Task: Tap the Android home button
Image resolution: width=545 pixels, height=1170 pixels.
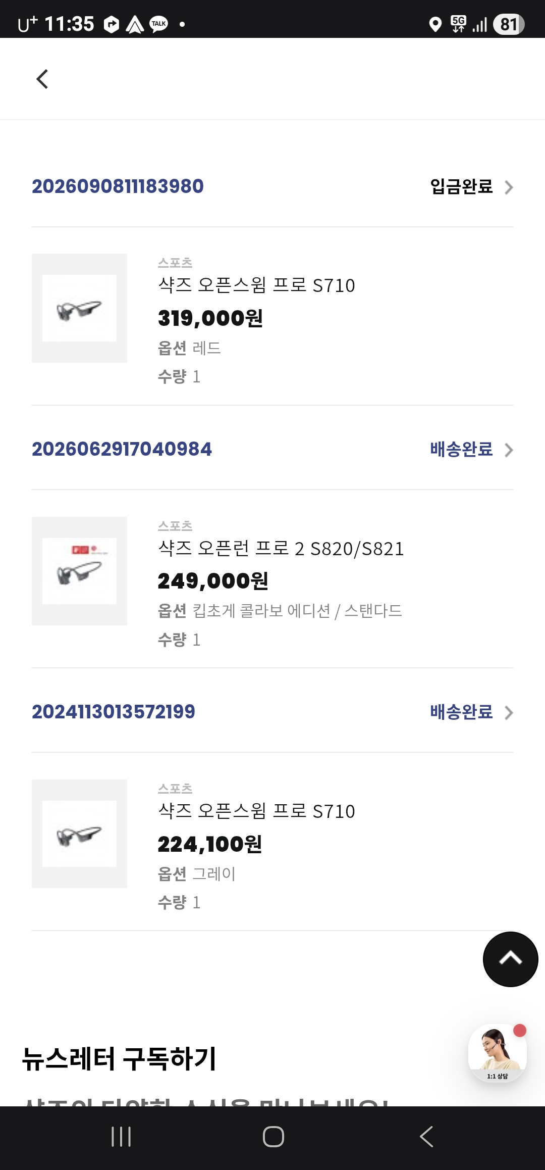Action: coord(273,1137)
